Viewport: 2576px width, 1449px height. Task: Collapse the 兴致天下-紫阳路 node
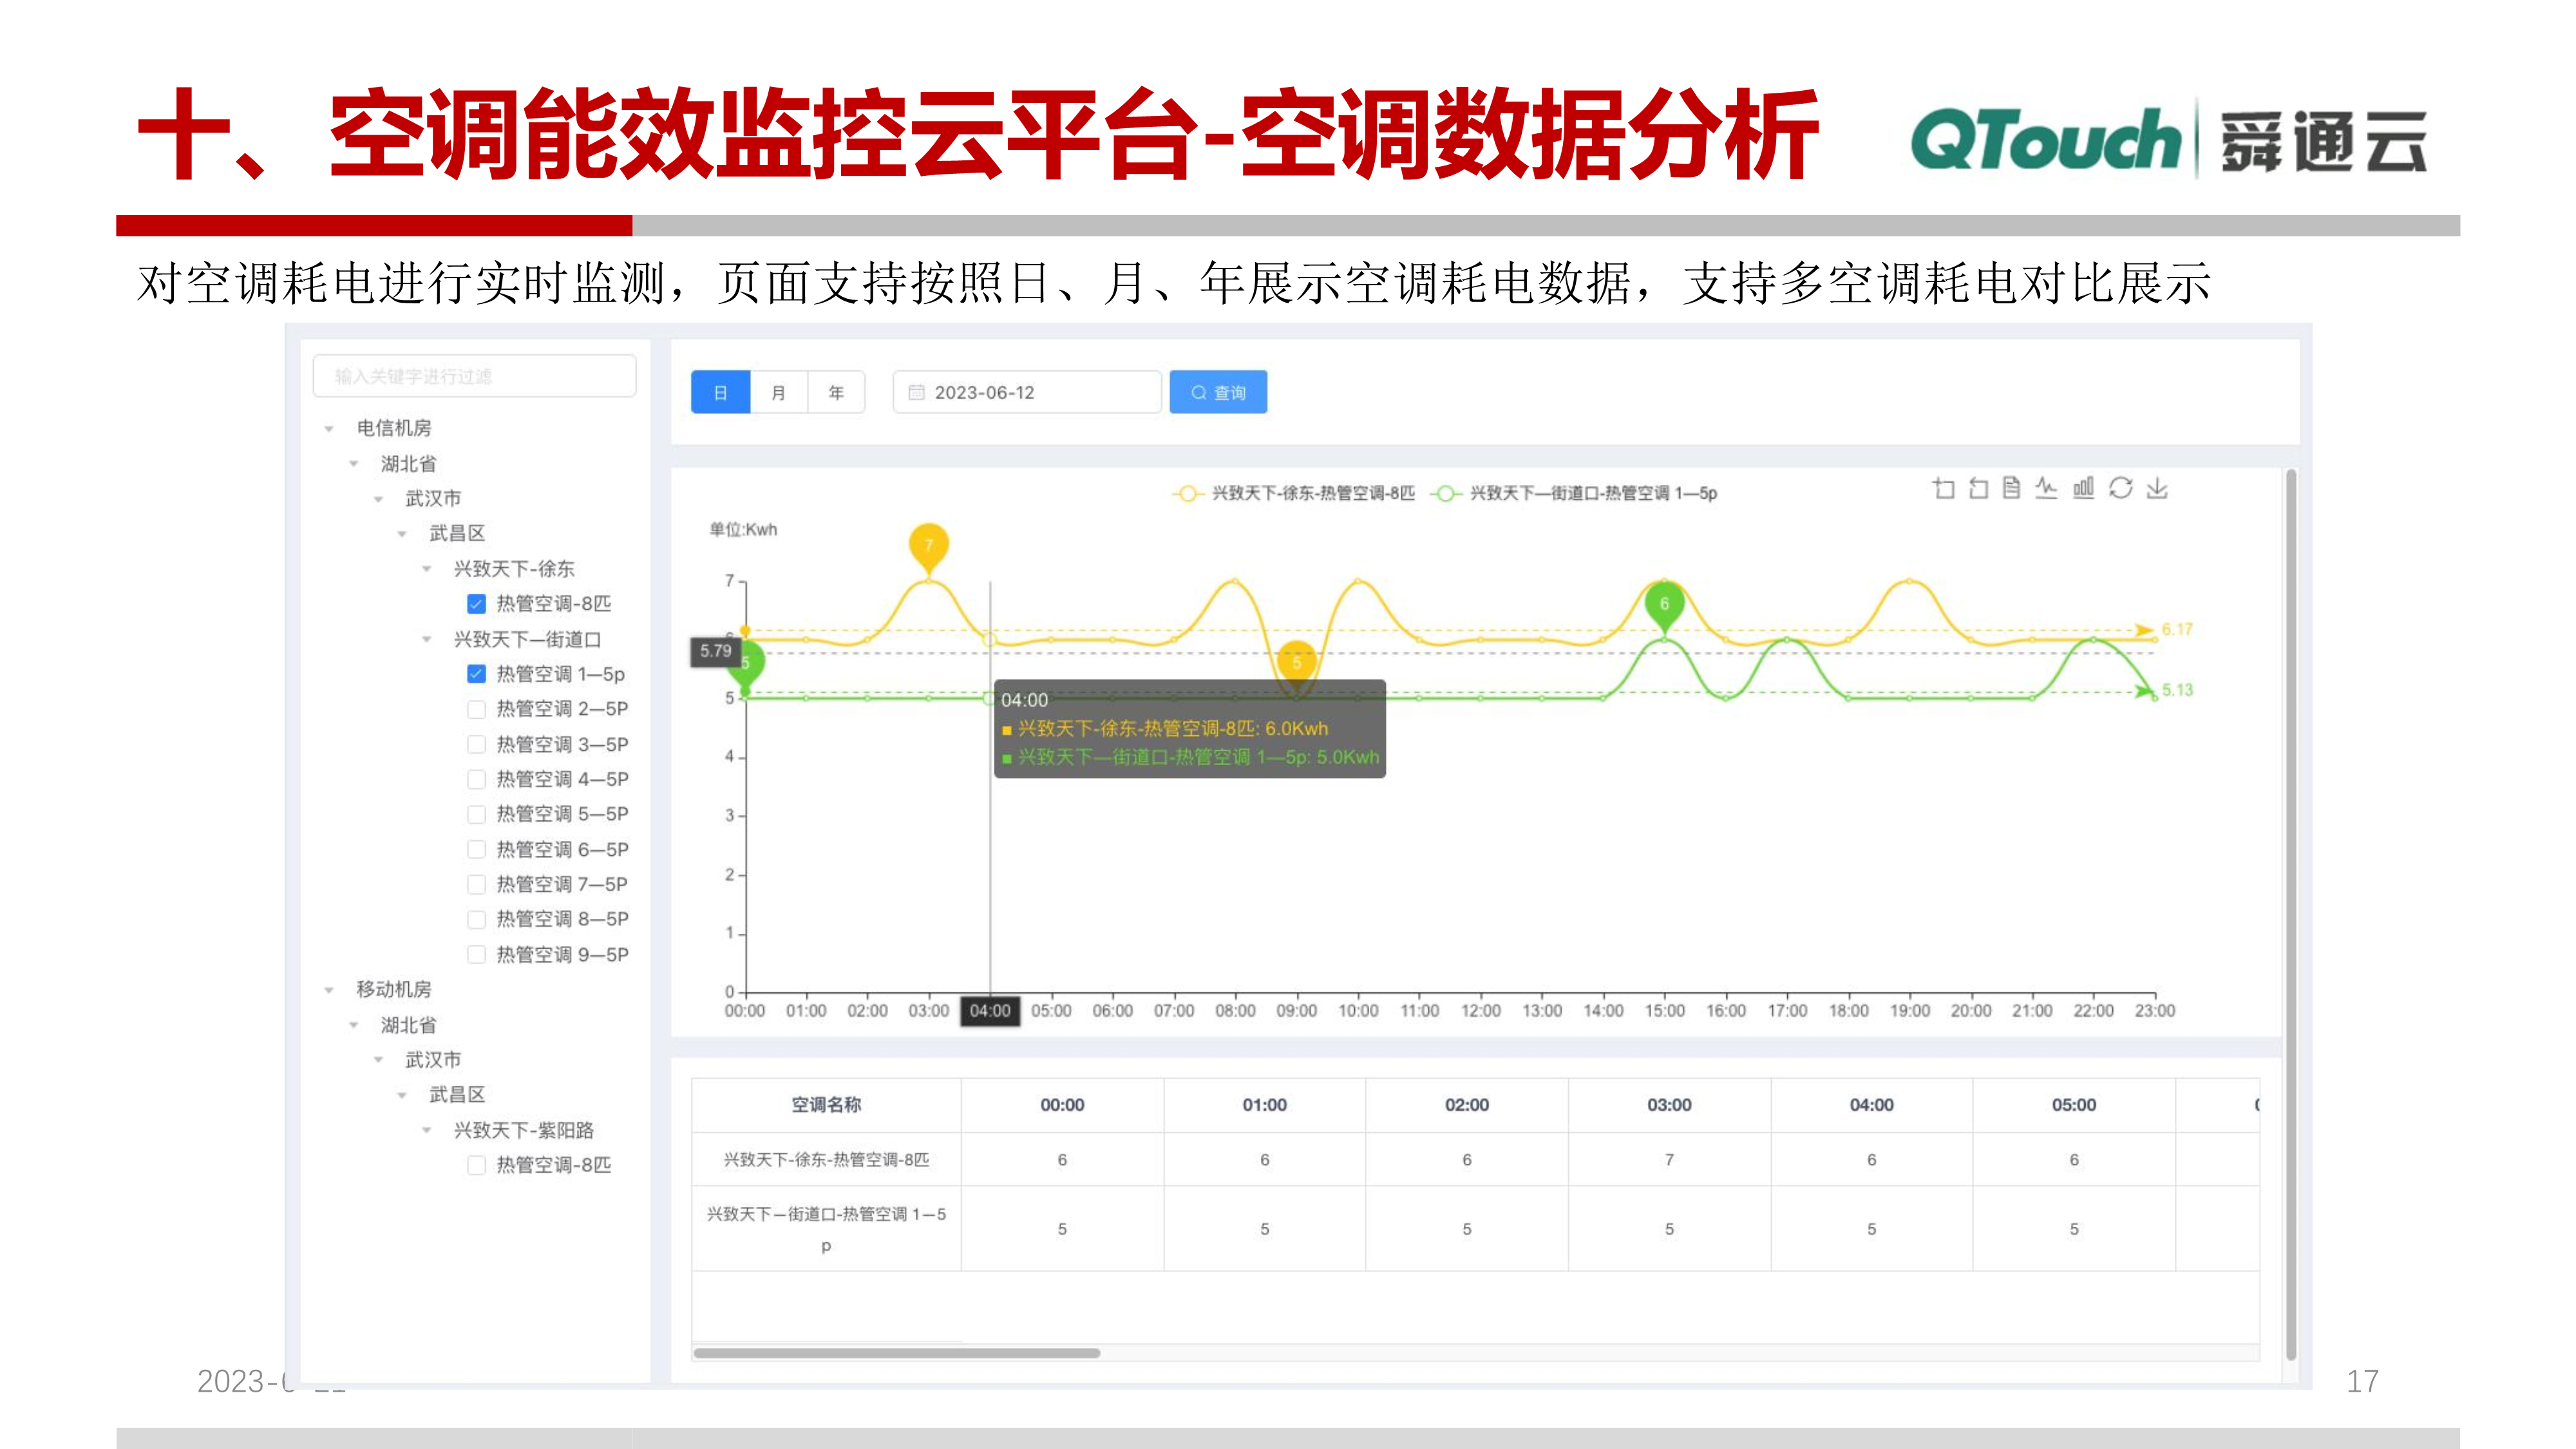(425, 1131)
